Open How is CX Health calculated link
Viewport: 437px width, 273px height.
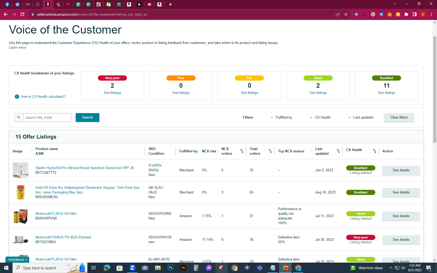tap(43, 97)
